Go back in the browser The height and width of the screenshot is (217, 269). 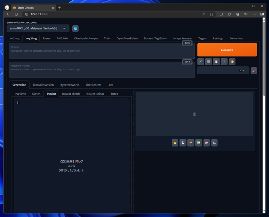8,14
